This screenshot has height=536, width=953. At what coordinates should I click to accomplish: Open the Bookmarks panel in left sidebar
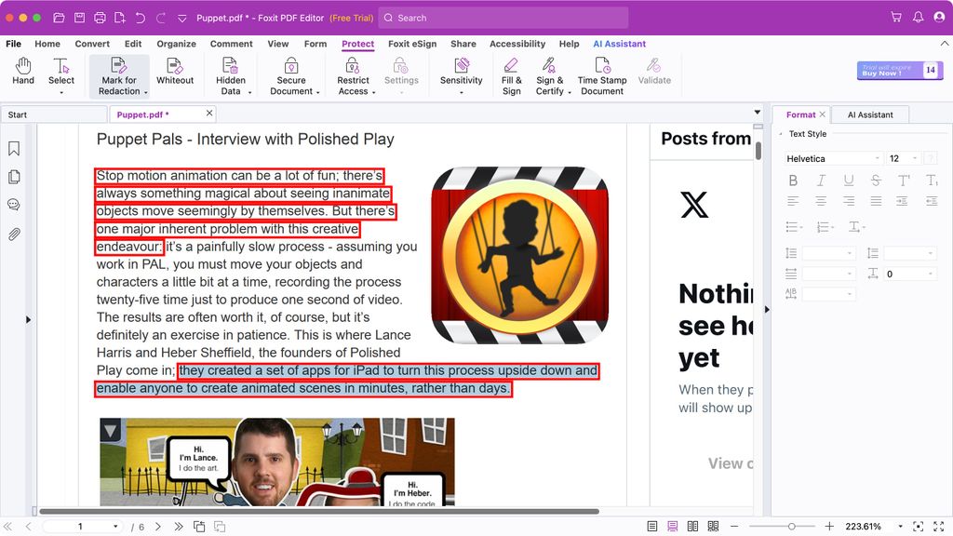point(14,149)
